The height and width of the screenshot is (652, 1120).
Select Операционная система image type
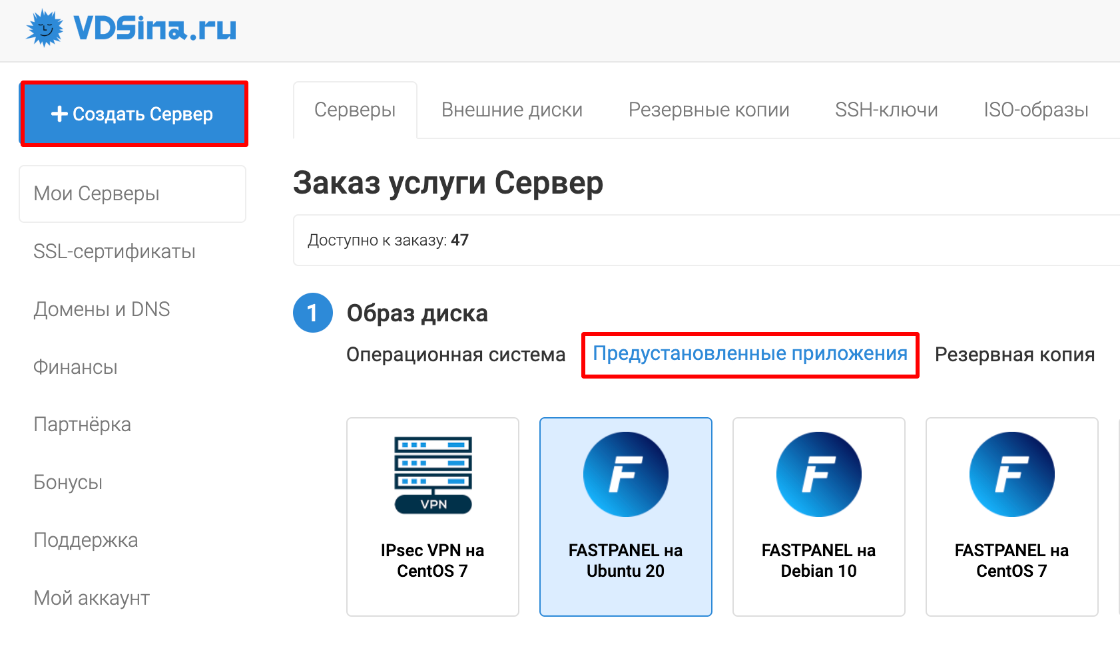[455, 355]
